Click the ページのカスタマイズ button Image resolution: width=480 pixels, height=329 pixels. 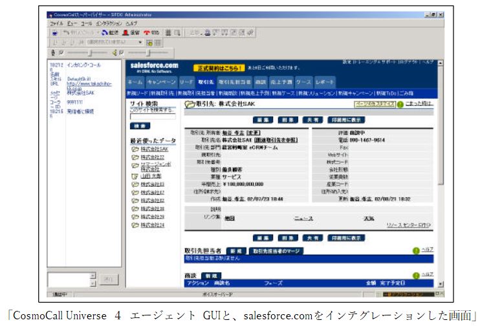pos(375,104)
